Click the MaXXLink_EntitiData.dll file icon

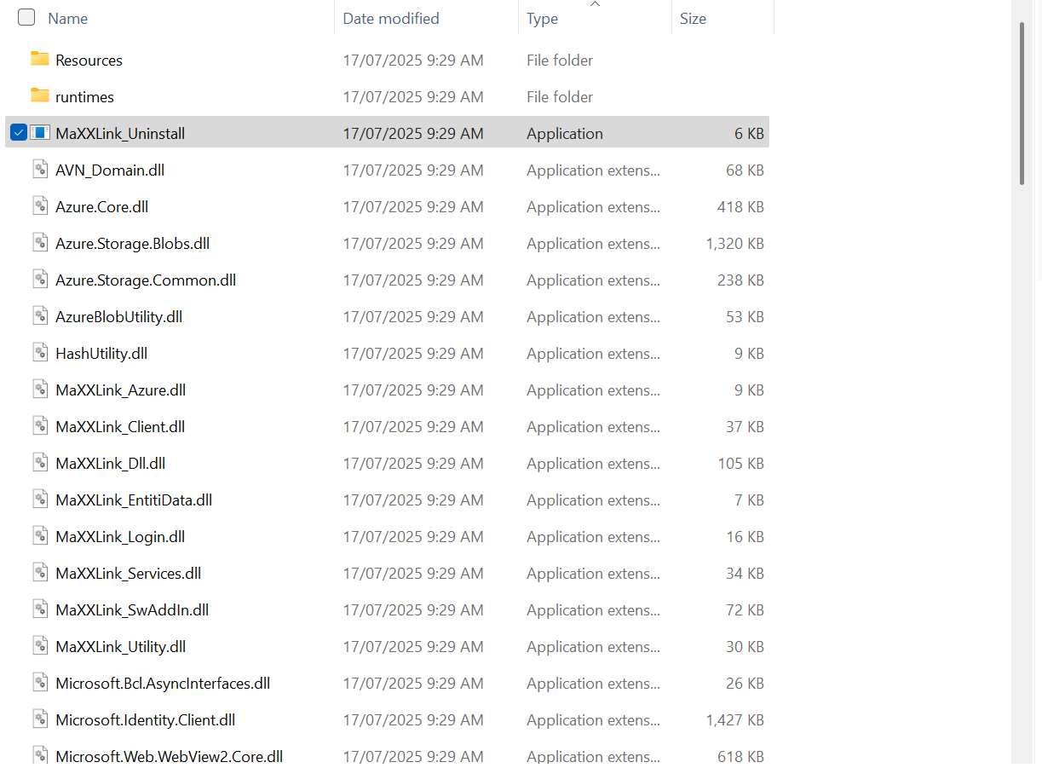[x=40, y=499]
